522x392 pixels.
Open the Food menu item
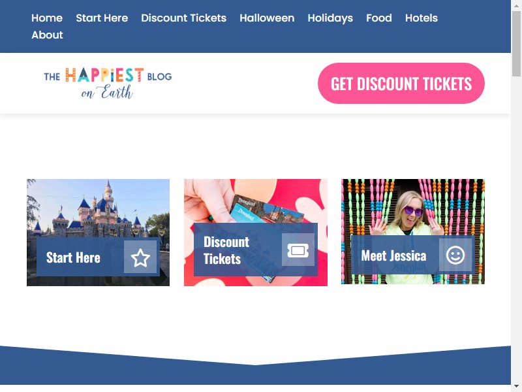click(x=379, y=18)
